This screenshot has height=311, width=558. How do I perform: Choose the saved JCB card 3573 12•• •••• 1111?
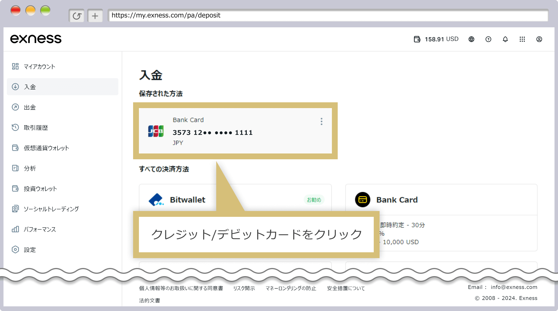pyautogui.click(x=235, y=131)
